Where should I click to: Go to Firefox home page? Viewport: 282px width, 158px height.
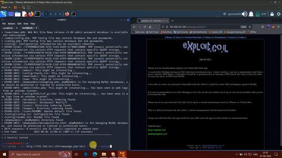pyautogui.click(x=150, y=27)
